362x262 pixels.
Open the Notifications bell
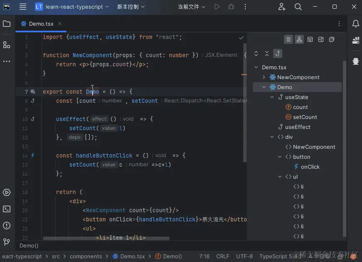355,24
